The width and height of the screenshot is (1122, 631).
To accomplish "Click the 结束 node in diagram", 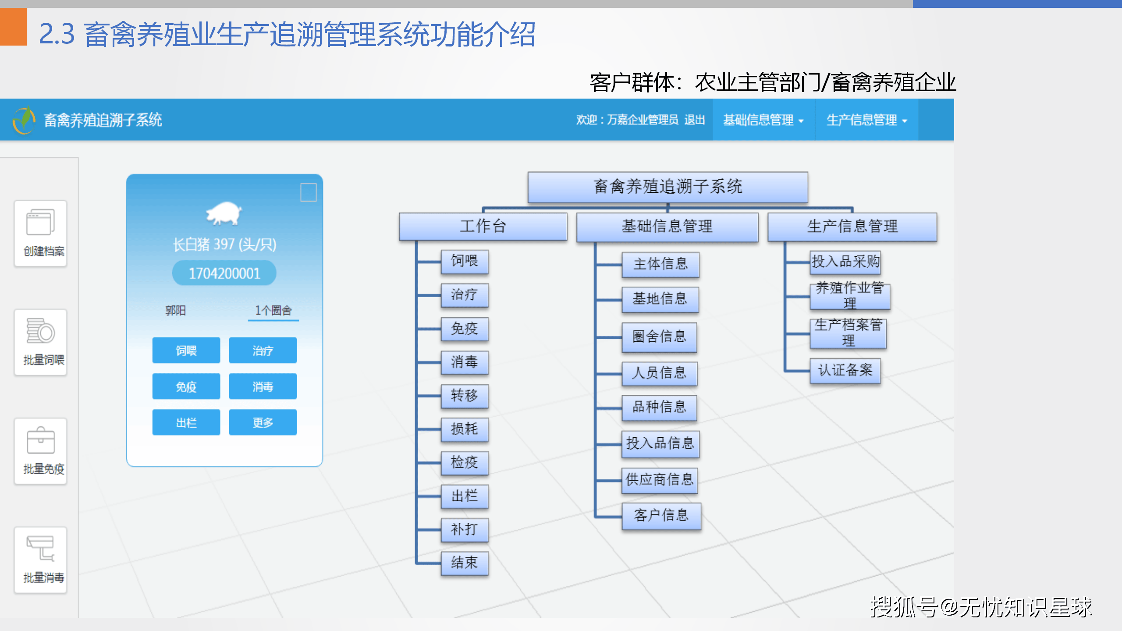I will [465, 563].
